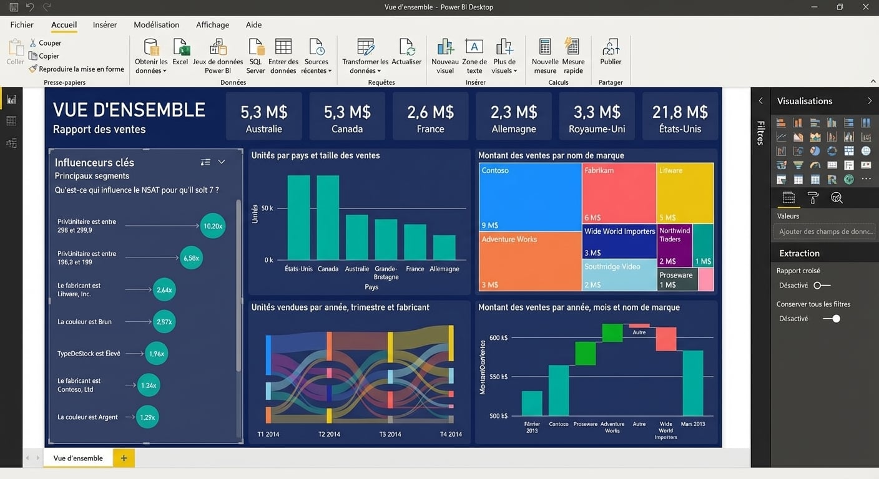The image size is (879, 479).
Task: Toggle Conserver tous les filtres switch
Action: (832, 319)
